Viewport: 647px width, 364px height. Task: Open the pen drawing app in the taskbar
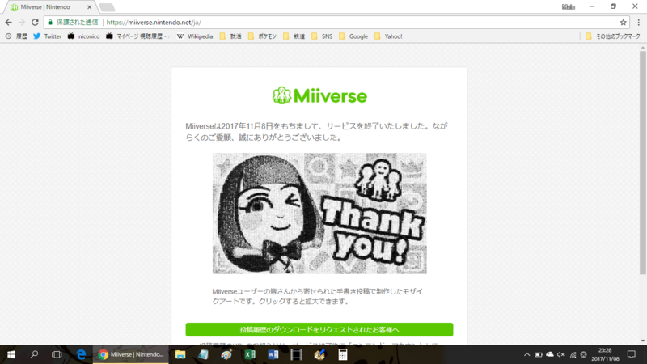tap(319, 354)
